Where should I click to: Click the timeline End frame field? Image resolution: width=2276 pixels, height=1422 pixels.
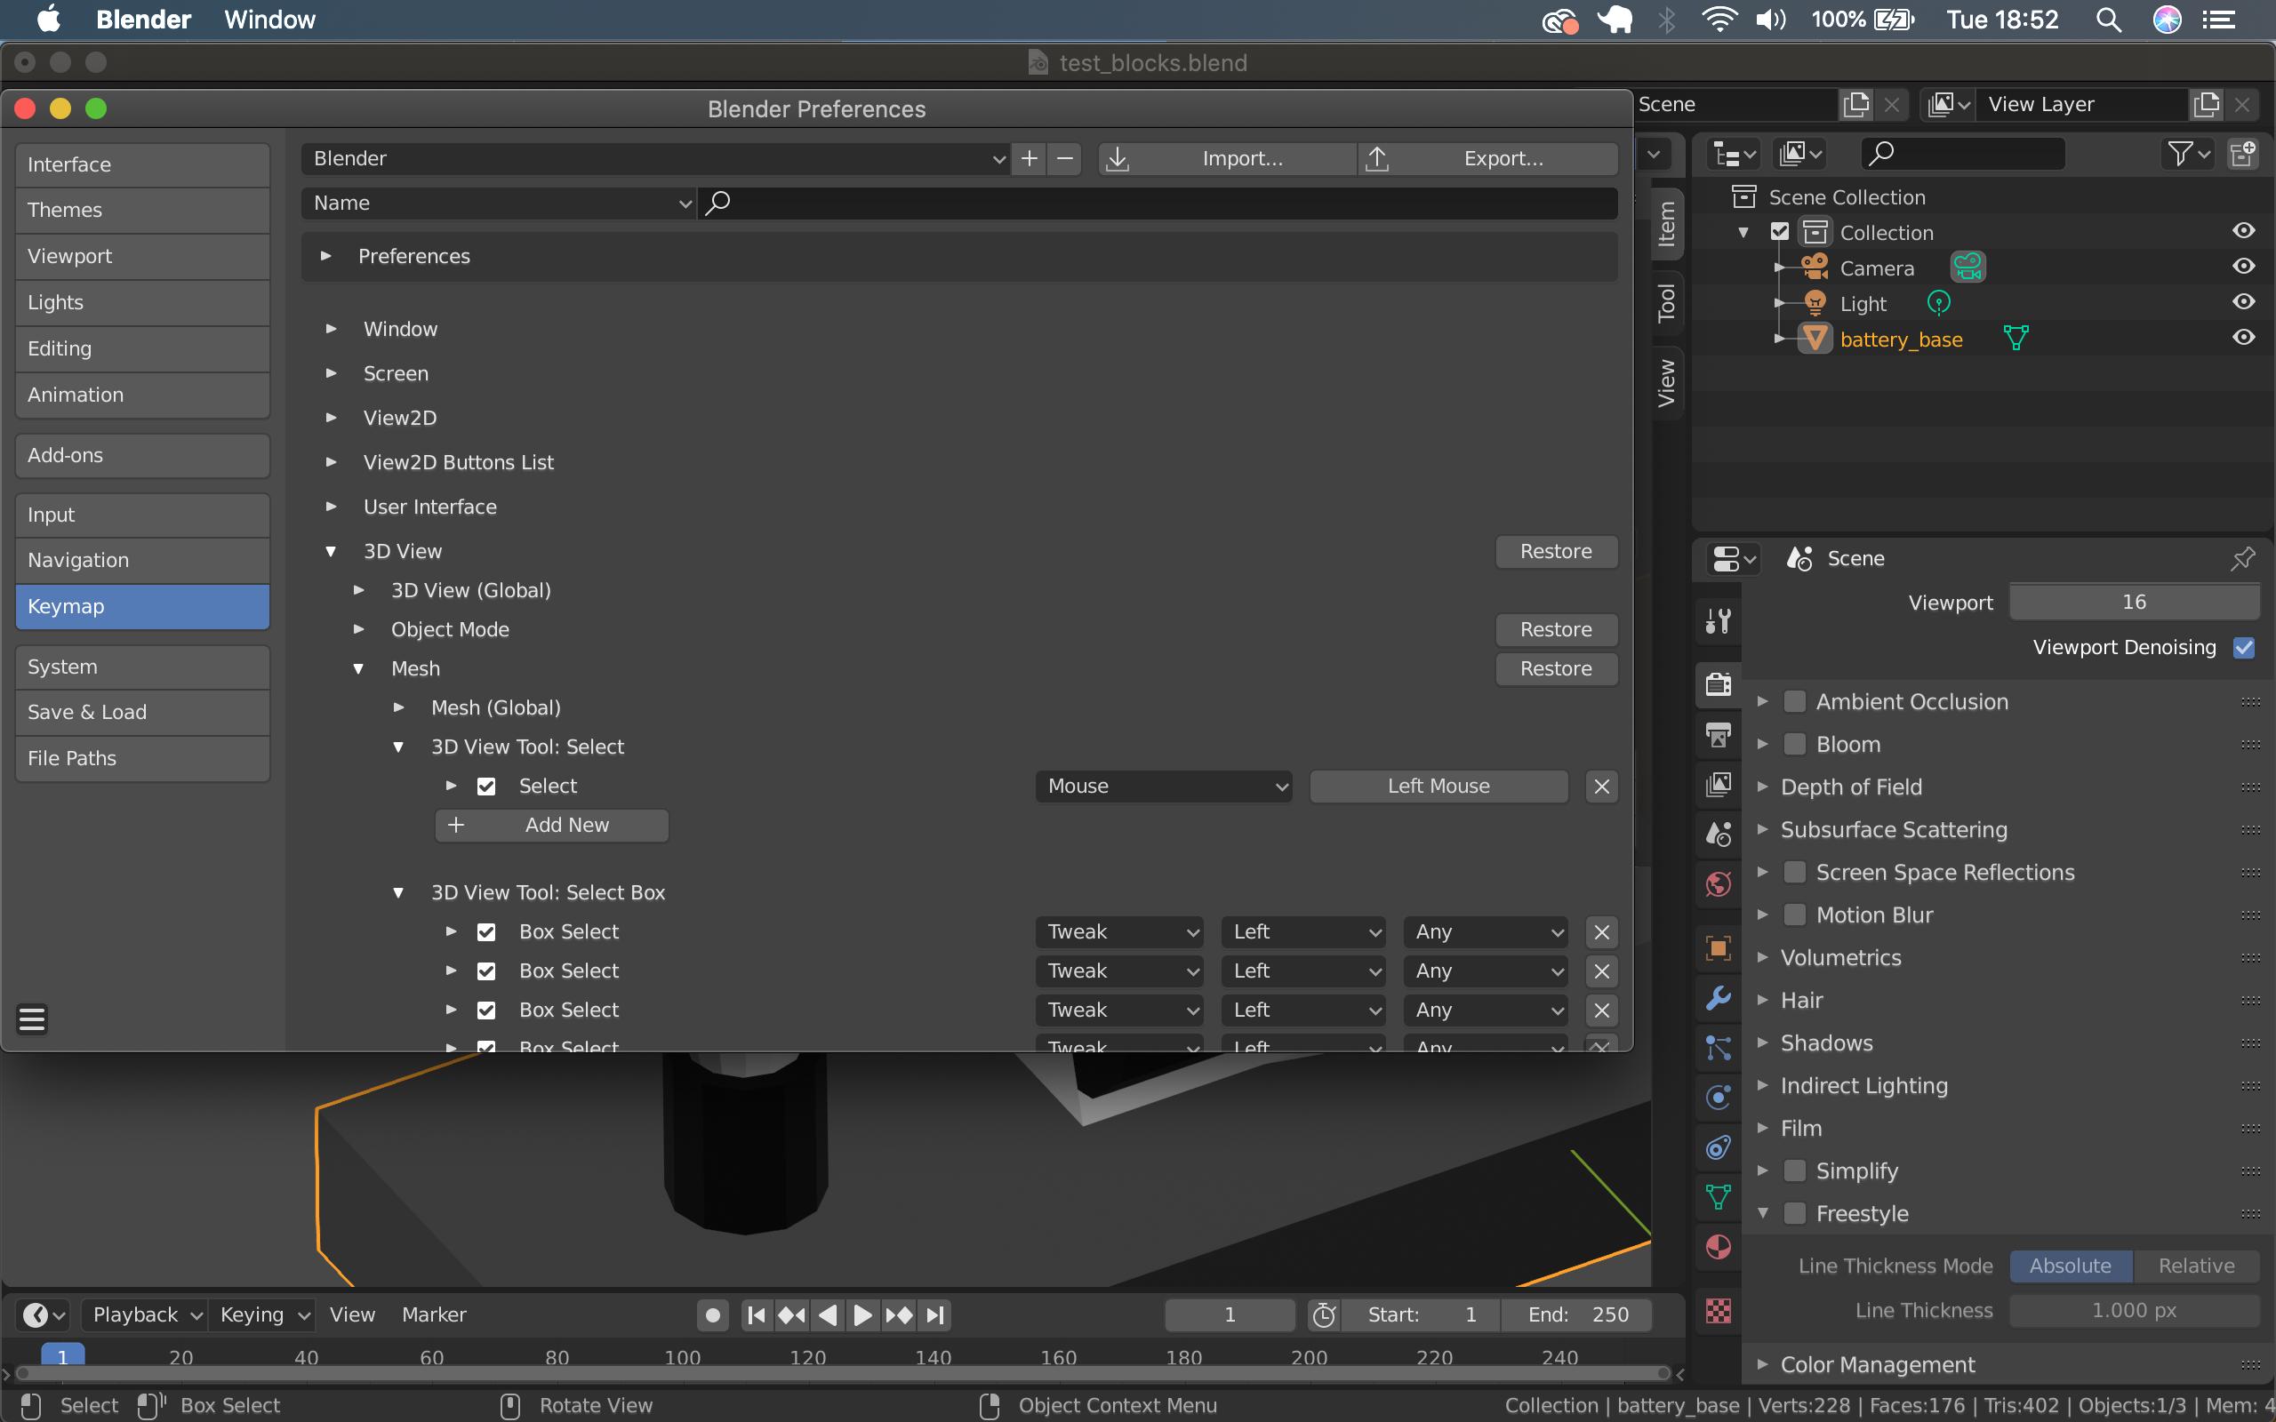pyautogui.click(x=1576, y=1314)
